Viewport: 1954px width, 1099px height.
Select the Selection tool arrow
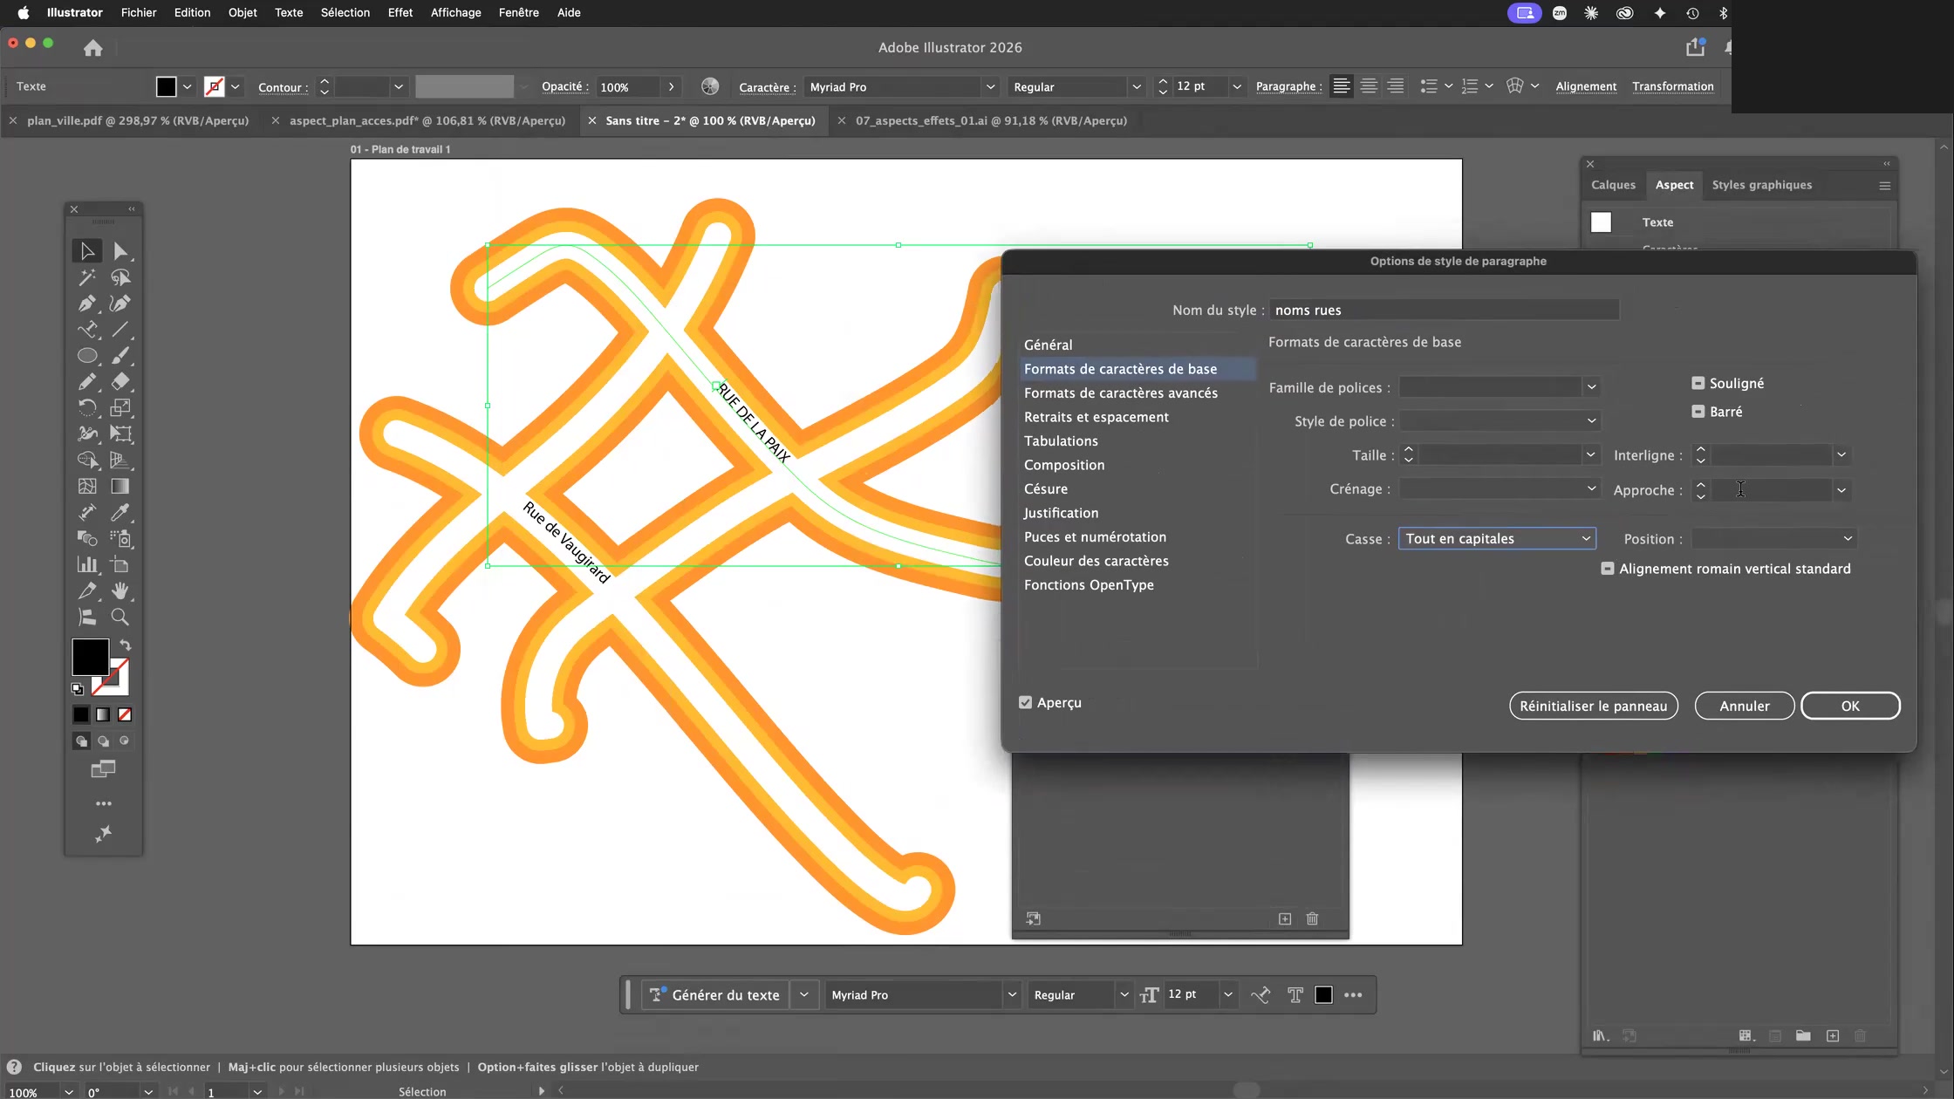click(86, 251)
